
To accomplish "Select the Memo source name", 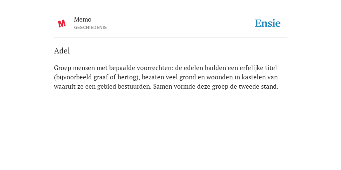I will coord(83,20).
